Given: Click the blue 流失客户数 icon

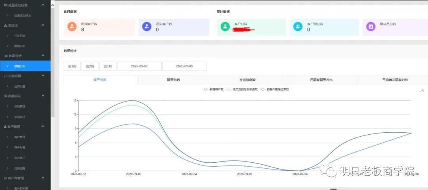Looking at the screenshot, I should point(147,26).
